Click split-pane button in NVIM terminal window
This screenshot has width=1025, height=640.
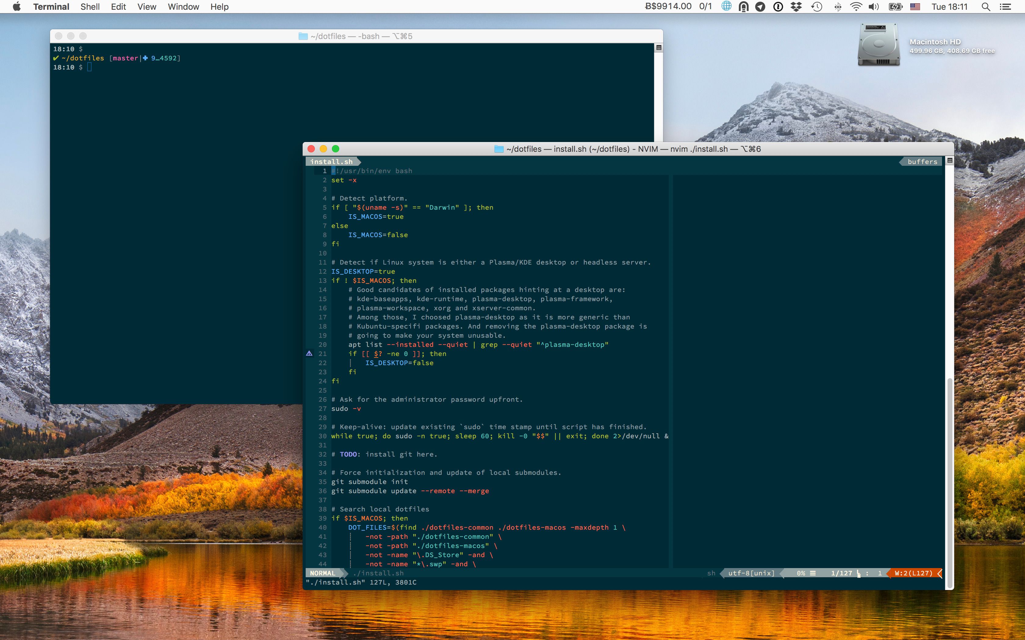[x=950, y=160]
